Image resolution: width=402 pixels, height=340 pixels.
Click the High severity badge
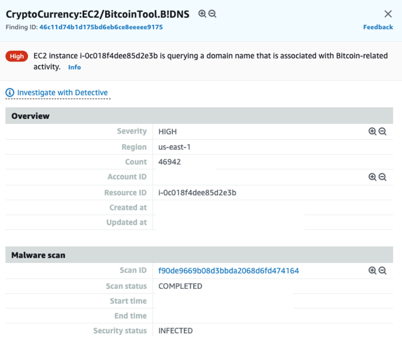click(x=16, y=56)
